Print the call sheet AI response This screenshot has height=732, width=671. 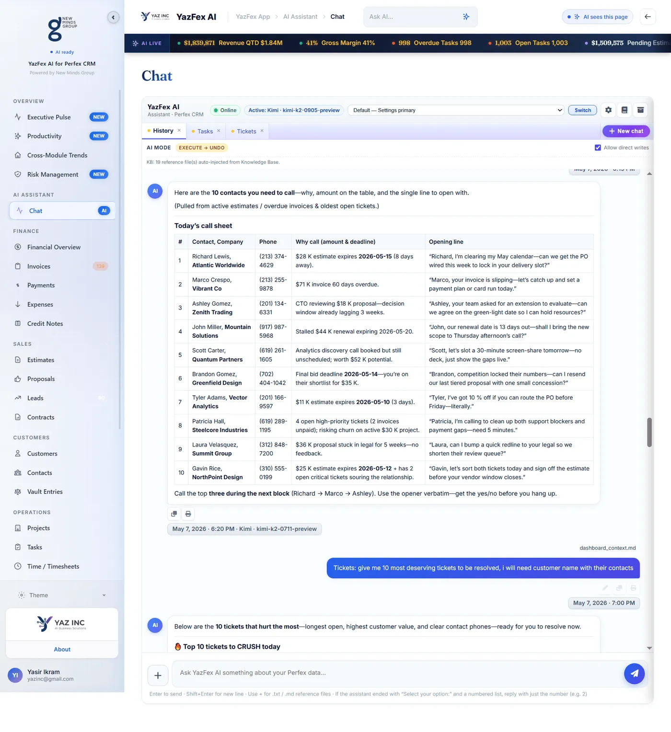click(188, 514)
